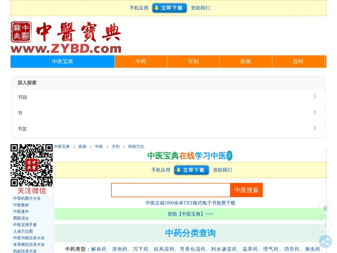
Task: Click the 中医宝典 red seal logo
Action: point(21,32)
